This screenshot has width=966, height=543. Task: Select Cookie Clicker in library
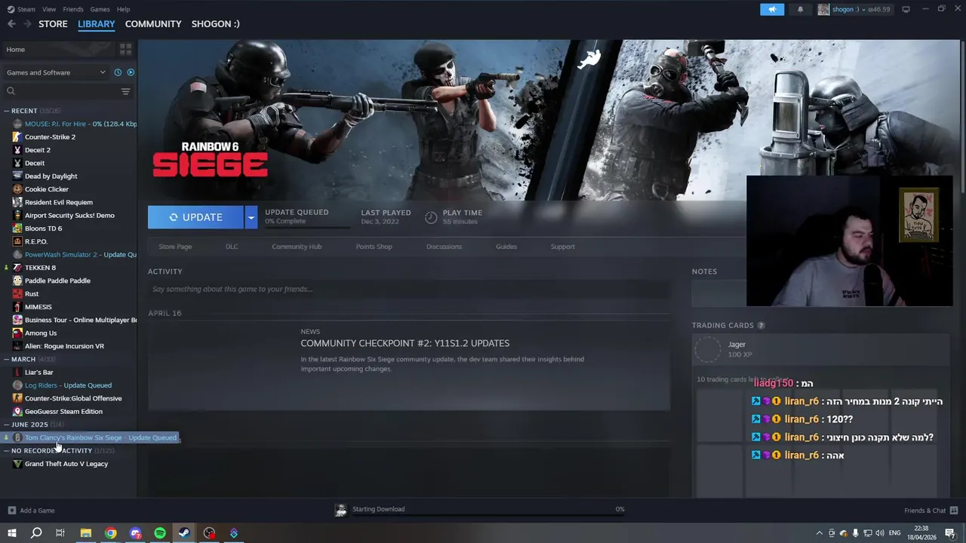[47, 189]
